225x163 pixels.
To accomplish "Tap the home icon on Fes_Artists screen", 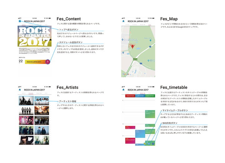I will pos(20,90).
